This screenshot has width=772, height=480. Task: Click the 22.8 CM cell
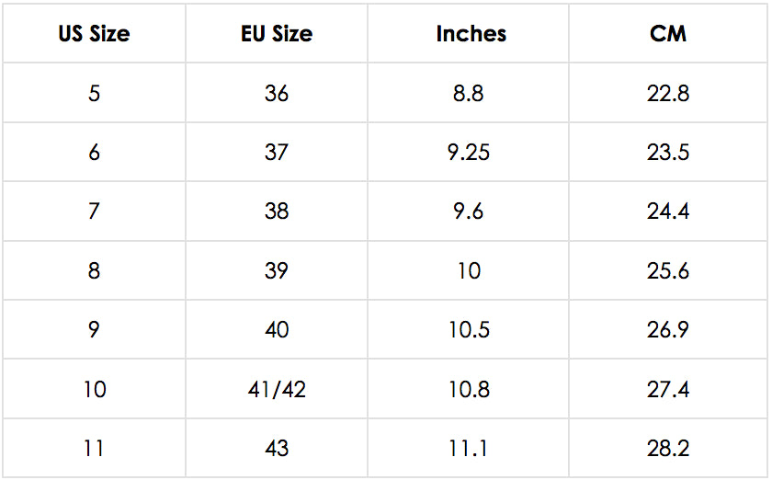(667, 93)
